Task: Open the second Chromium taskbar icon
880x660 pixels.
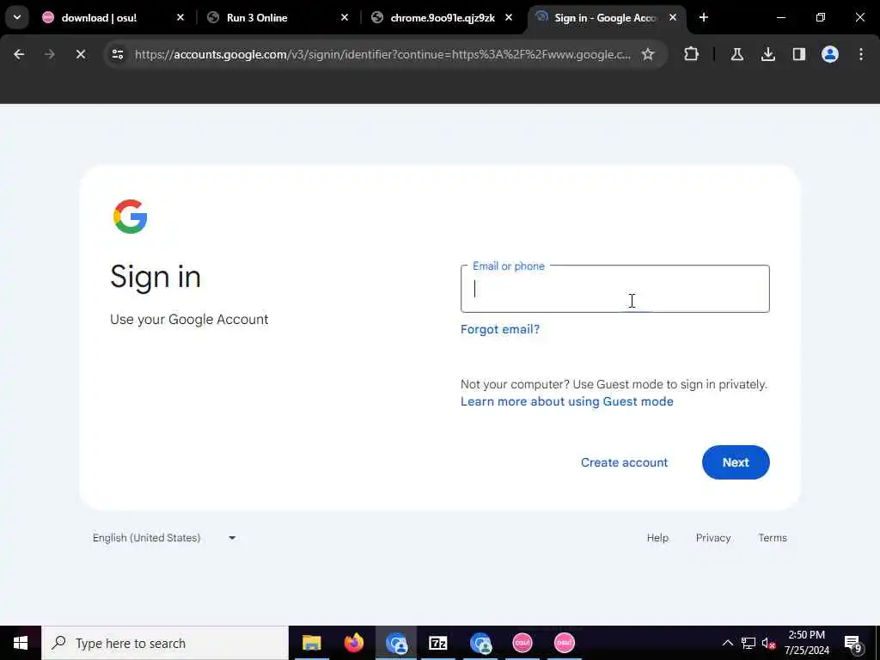Action: point(480,643)
